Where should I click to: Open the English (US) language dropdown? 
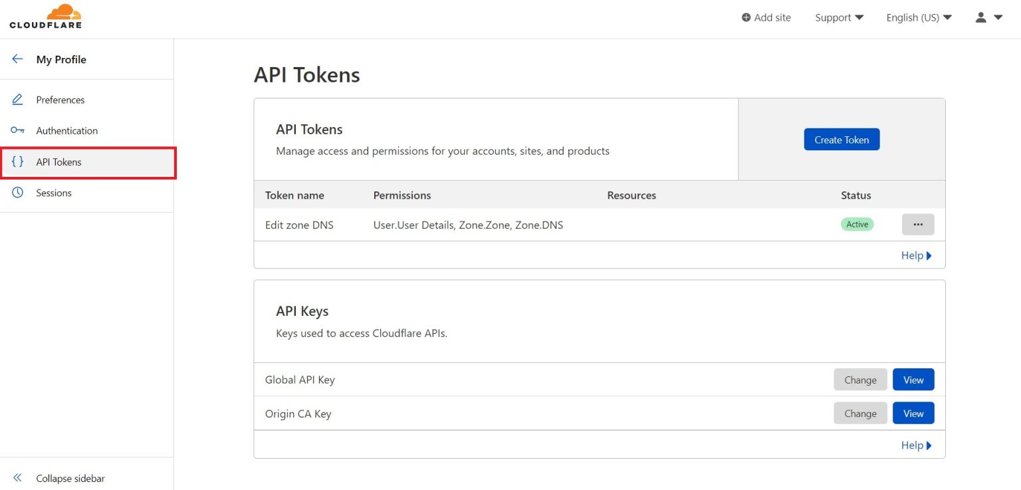coord(918,17)
